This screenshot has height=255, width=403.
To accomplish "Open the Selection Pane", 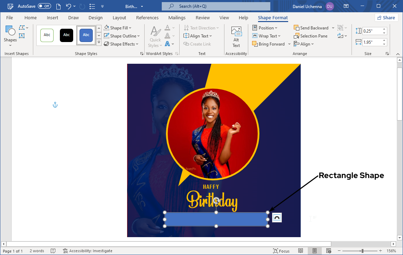I will (x=311, y=36).
